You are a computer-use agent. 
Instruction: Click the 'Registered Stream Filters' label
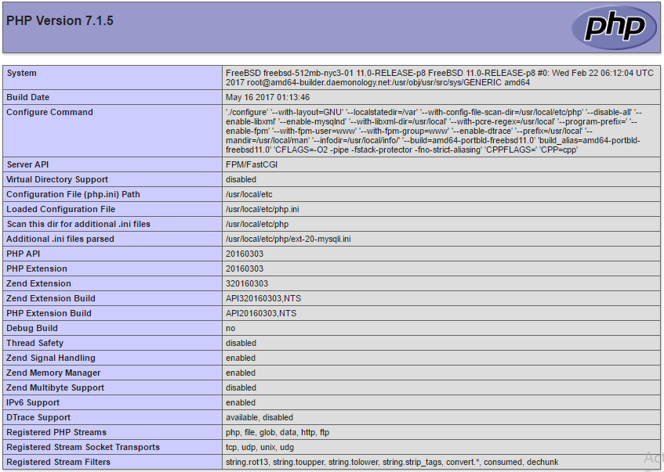pos(59,462)
